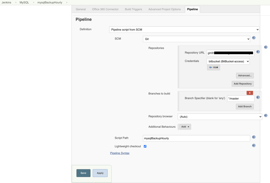Uncheck the Lightweight checkout checkbox

(x=145, y=146)
